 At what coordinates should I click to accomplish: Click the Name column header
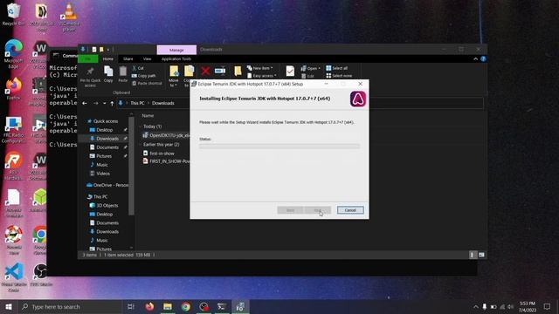[148, 116]
